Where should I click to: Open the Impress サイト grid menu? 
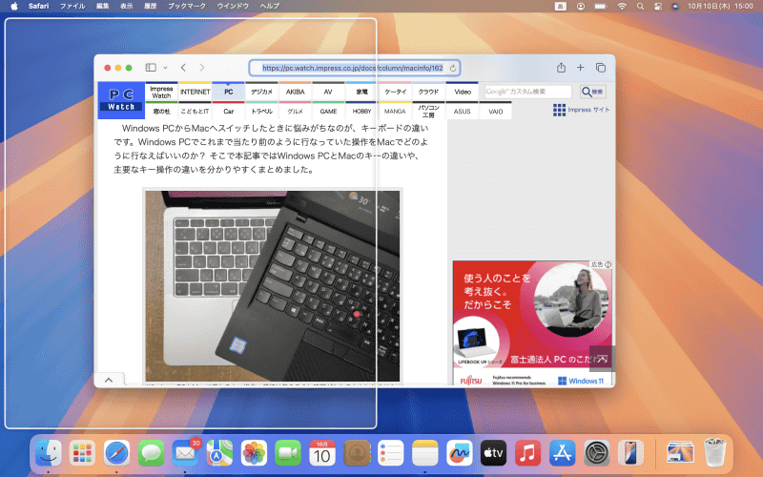[582, 110]
